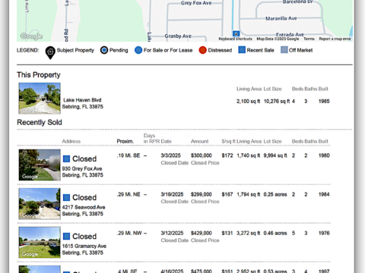Open the 930 Grey Fox Ave photo thumbnail
365x273 pixels.
click(40, 165)
